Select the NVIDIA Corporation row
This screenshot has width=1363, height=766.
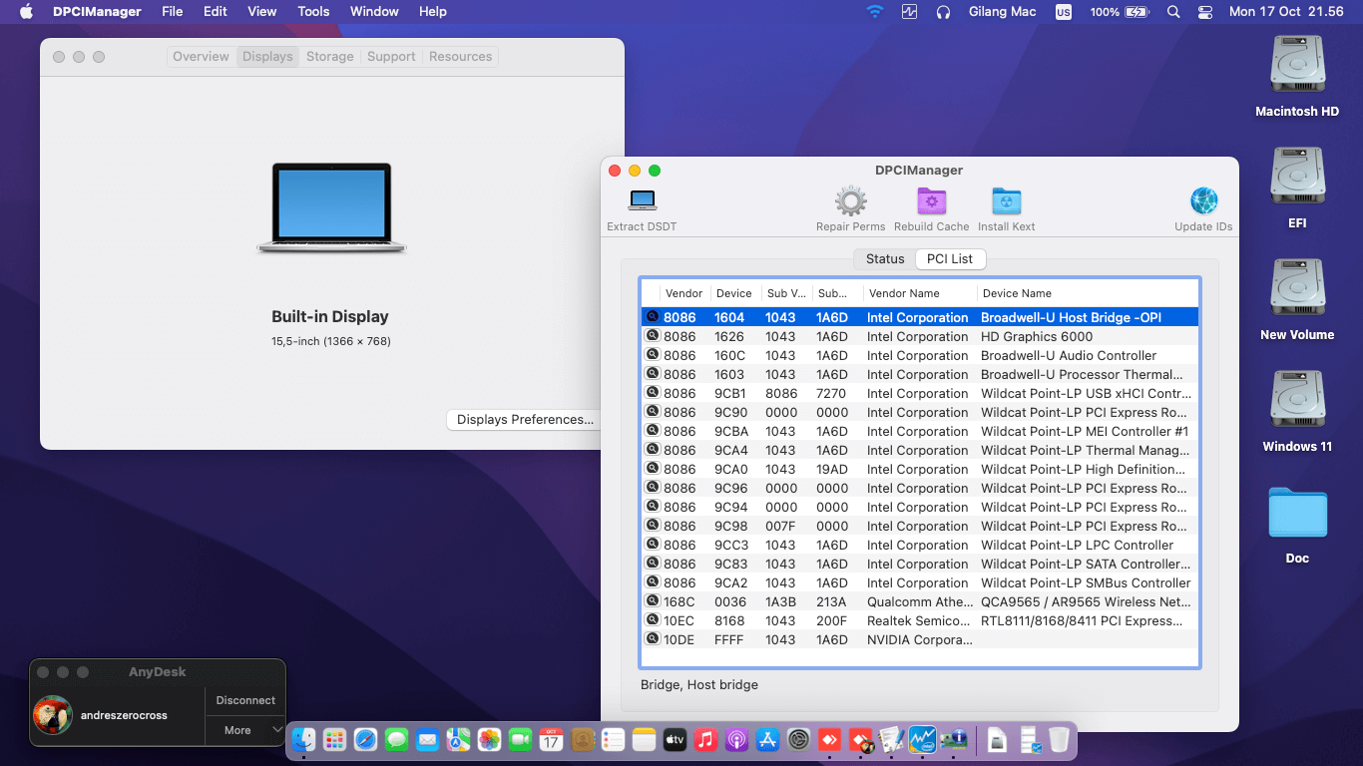click(x=918, y=640)
